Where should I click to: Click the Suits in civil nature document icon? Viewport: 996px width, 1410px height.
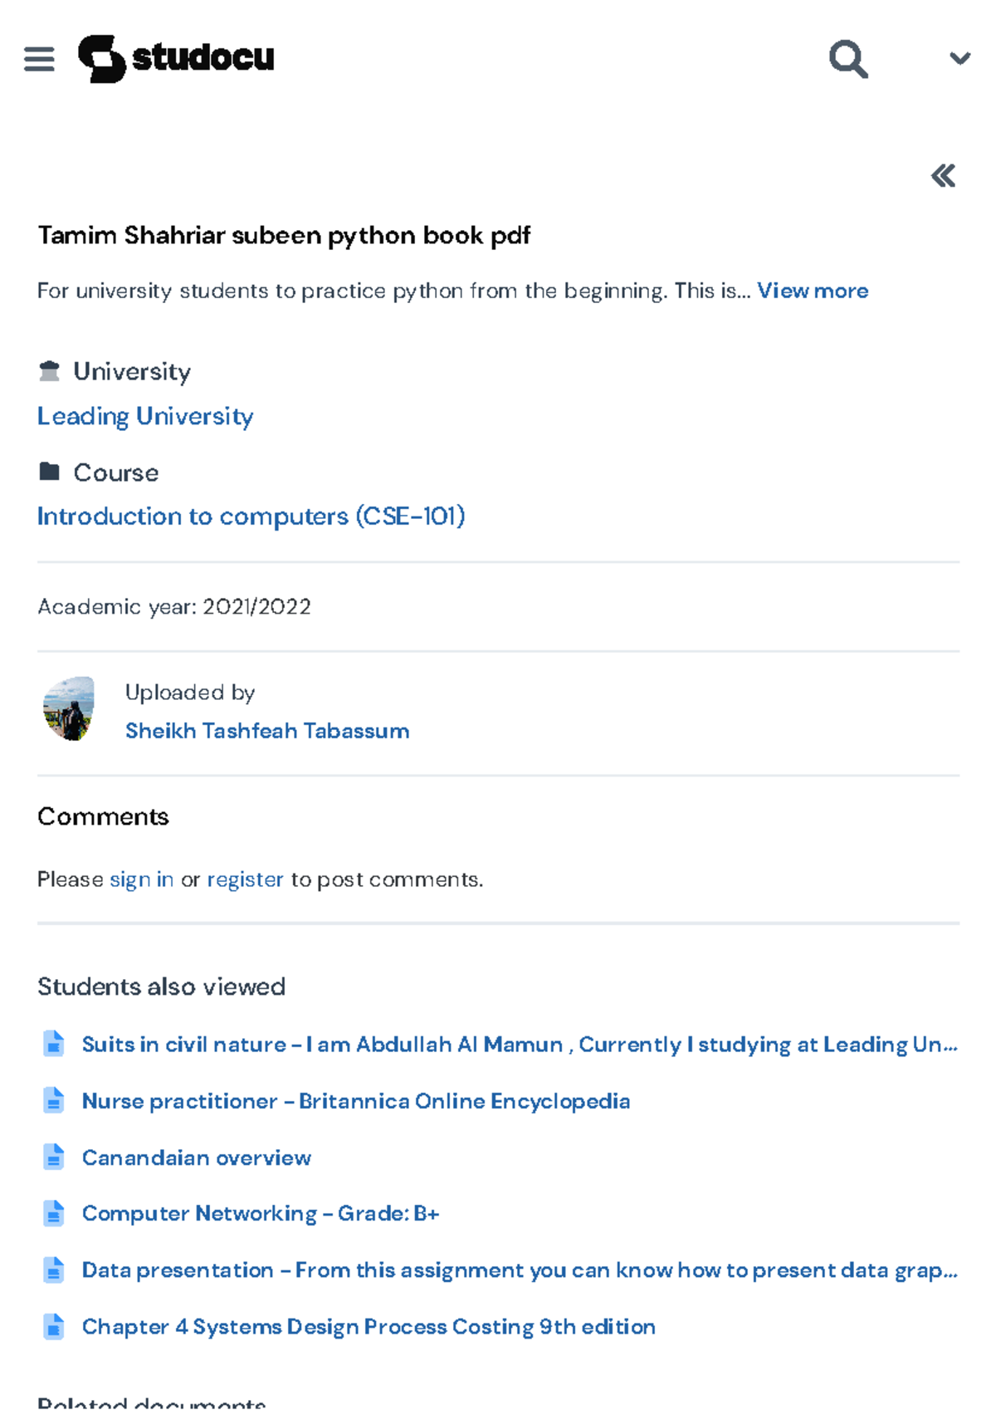(54, 1044)
